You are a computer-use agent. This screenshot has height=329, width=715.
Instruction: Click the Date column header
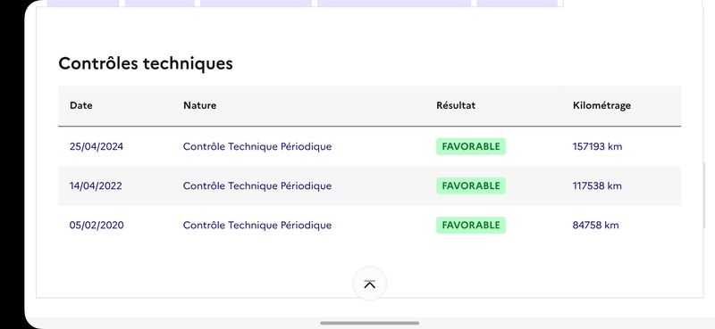[x=81, y=105]
